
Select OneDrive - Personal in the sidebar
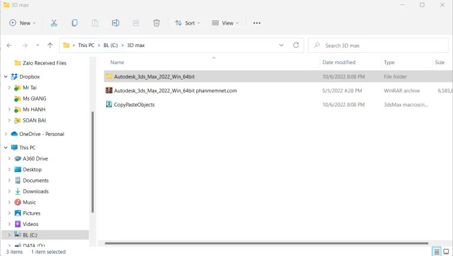pyautogui.click(x=42, y=134)
